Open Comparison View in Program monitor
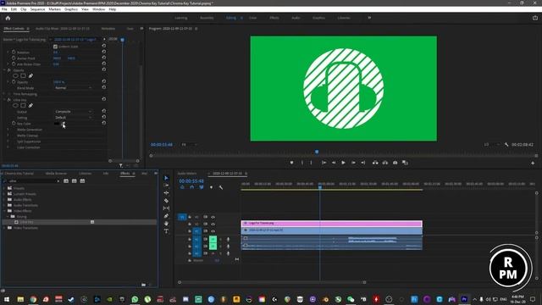The image size is (542, 305). click(x=405, y=163)
